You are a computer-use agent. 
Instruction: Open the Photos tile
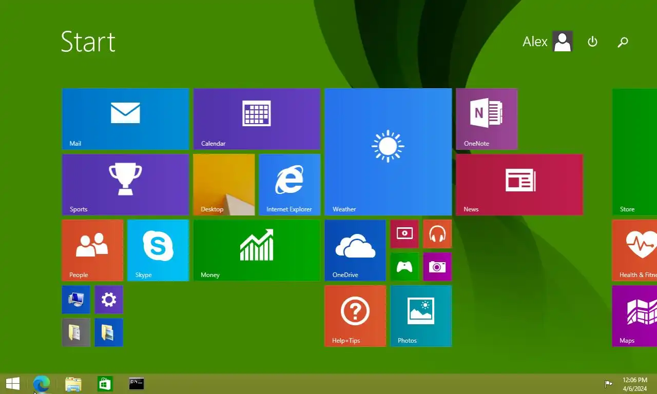click(x=421, y=316)
